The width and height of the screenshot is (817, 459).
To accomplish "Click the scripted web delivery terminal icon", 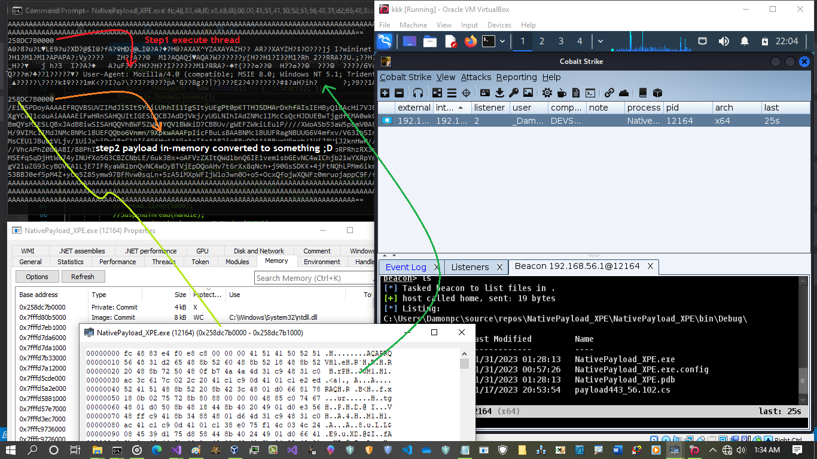I will (x=590, y=93).
